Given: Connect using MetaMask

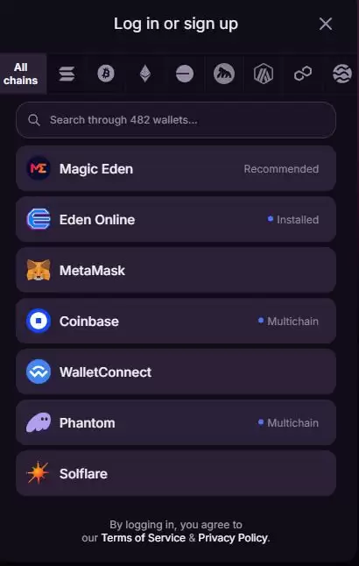Looking at the screenshot, I should pos(176,271).
